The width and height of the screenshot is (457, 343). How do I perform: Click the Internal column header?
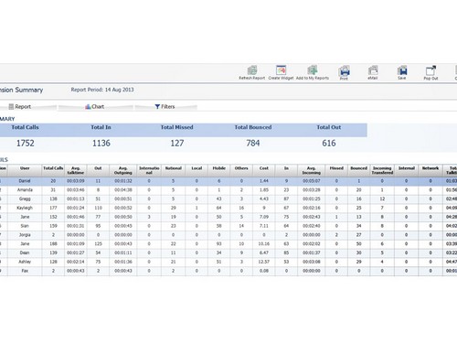tap(407, 170)
